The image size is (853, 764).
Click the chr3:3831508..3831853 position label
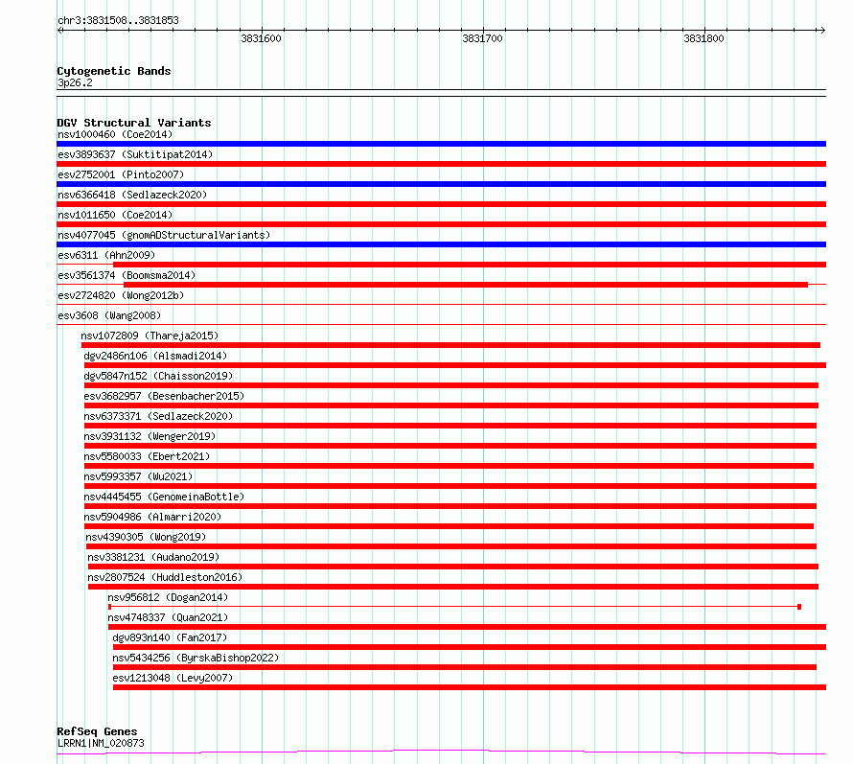tap(118, 21)
